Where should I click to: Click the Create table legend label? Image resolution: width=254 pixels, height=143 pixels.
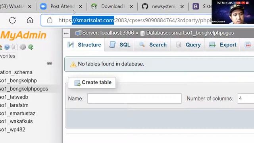tap(96, 83)
